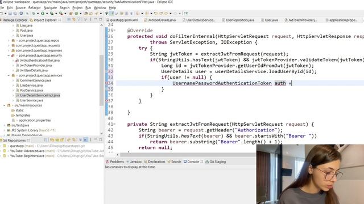Viewport: 364px width, 204px height.
Task: Toggle the highlighted Git Repositories toolbar button
Action: coord(85,140)
